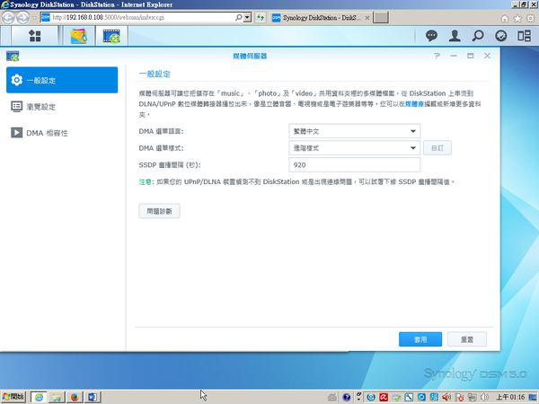Open the DSM notifications chat bubble icon
This screenshot has height=404, width=539.
click(432, 36)
